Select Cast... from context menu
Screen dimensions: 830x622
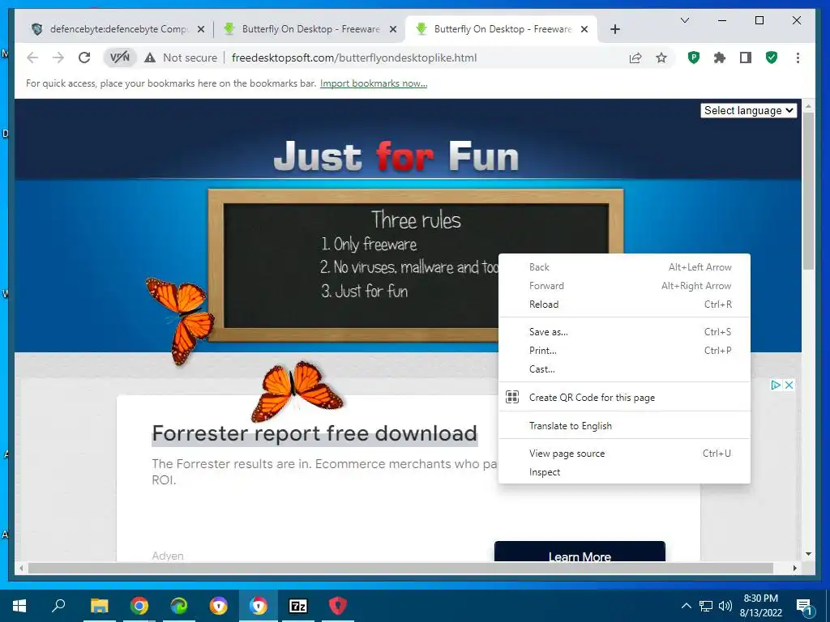(x=625, y=369)
